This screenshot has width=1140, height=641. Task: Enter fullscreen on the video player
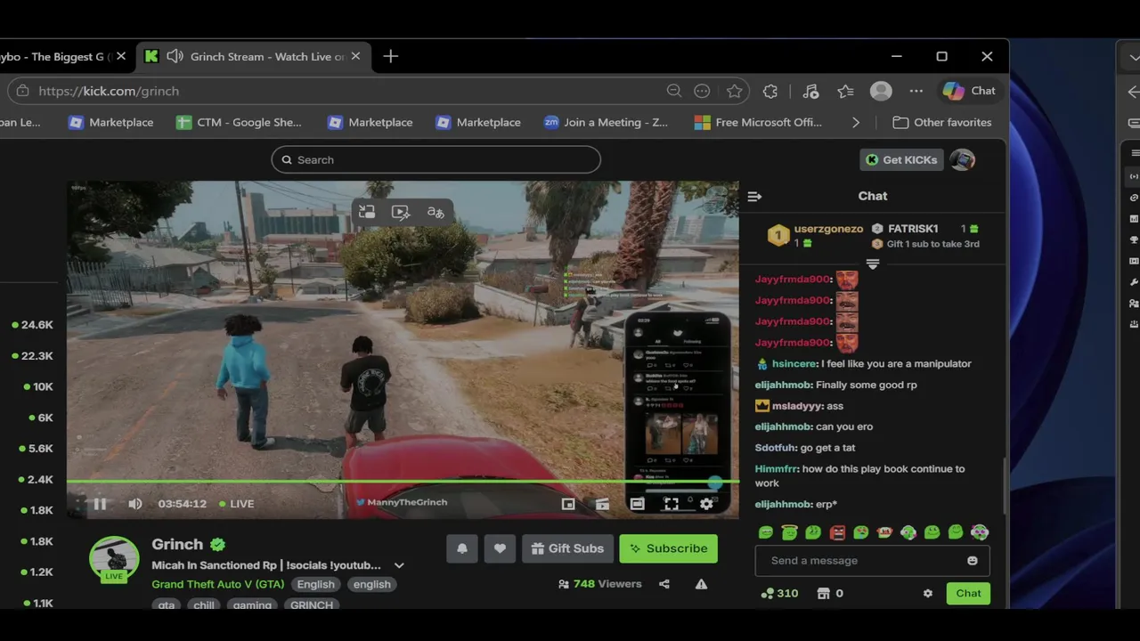[672, 504]
